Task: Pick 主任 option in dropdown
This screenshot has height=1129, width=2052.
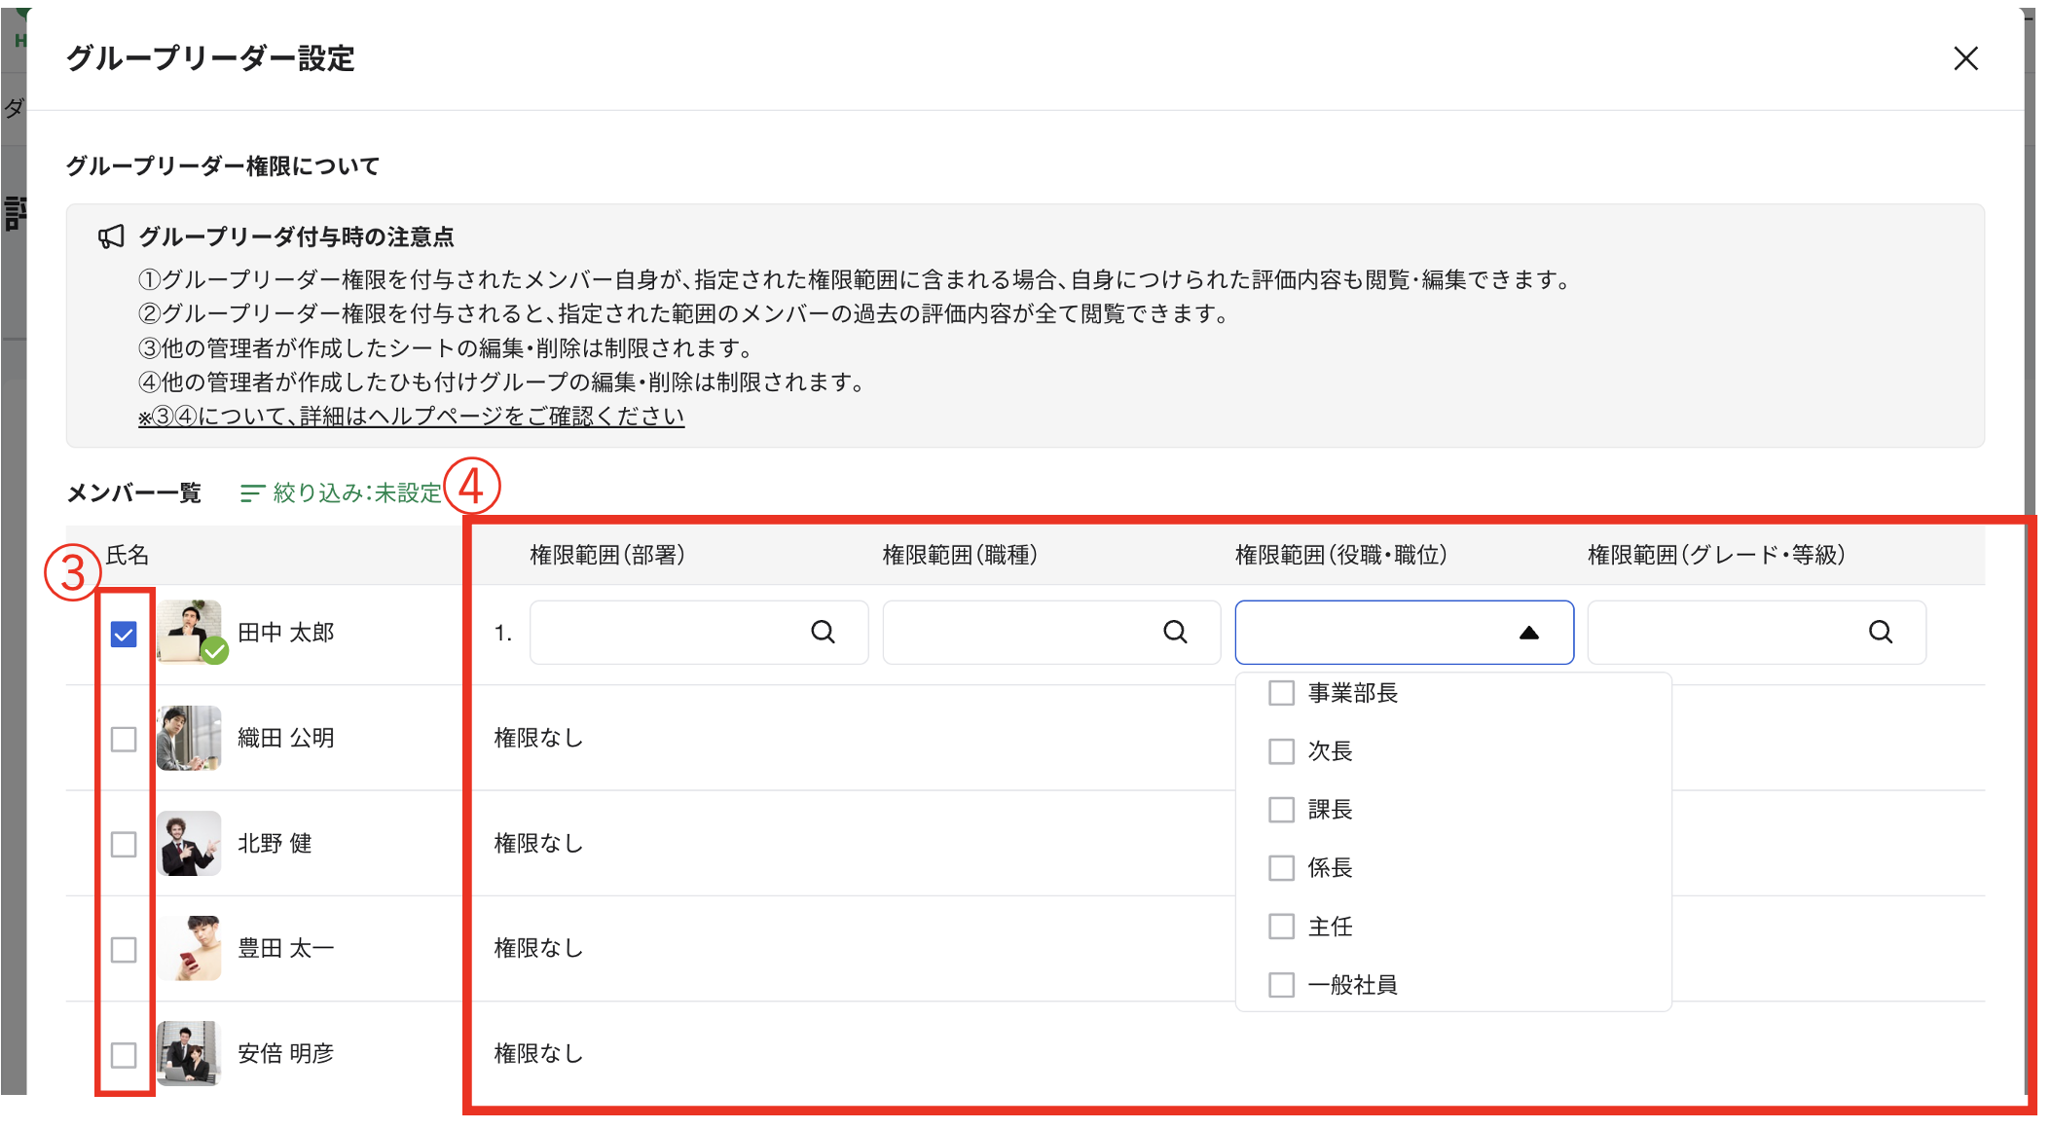Action: pos(1281,927)
